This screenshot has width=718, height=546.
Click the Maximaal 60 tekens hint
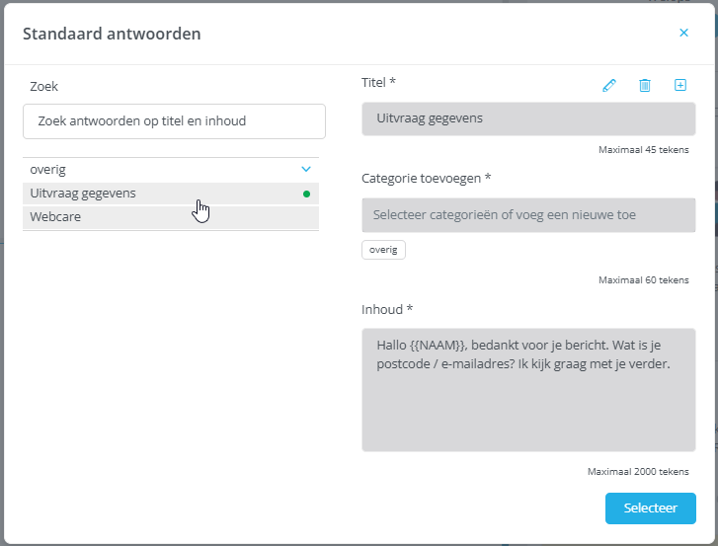(x=643, y=280)
